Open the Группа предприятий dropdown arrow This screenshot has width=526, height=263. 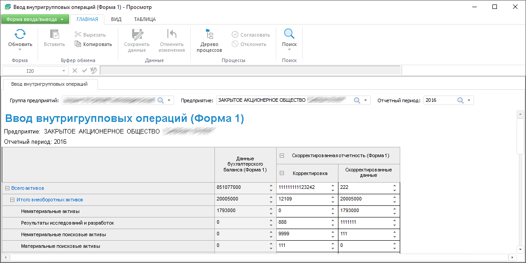point(169,100)
